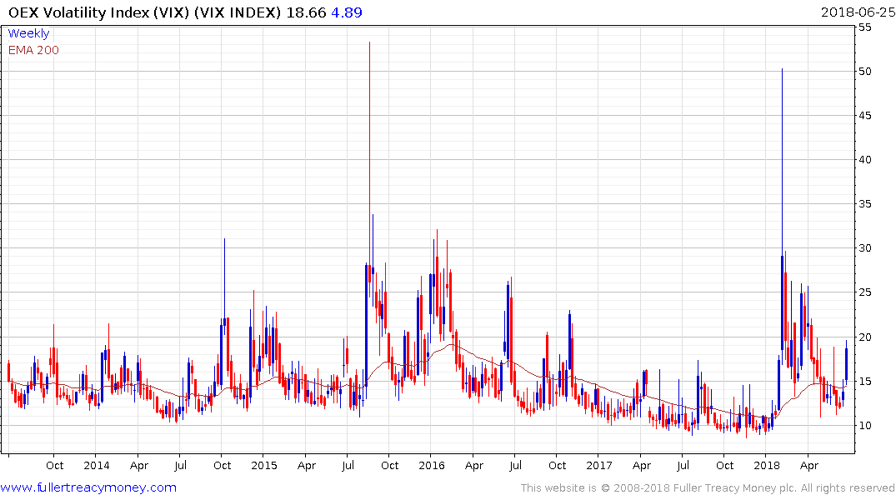Select the 20 y-axis label
The image size is (896, 500).
pyautogui.click(x=864, y=337)
